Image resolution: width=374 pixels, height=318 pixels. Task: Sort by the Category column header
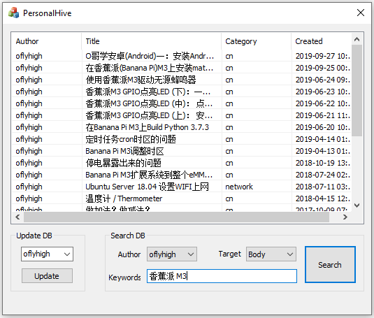tap(256, 41)
